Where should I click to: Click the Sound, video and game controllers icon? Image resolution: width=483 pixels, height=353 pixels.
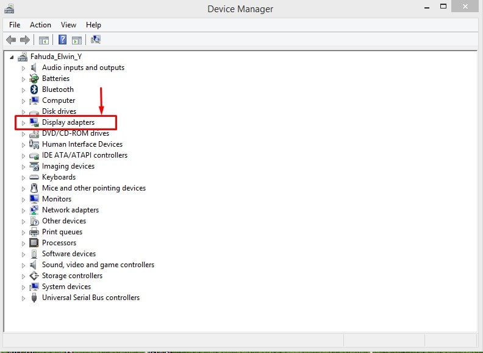point(34,265)
